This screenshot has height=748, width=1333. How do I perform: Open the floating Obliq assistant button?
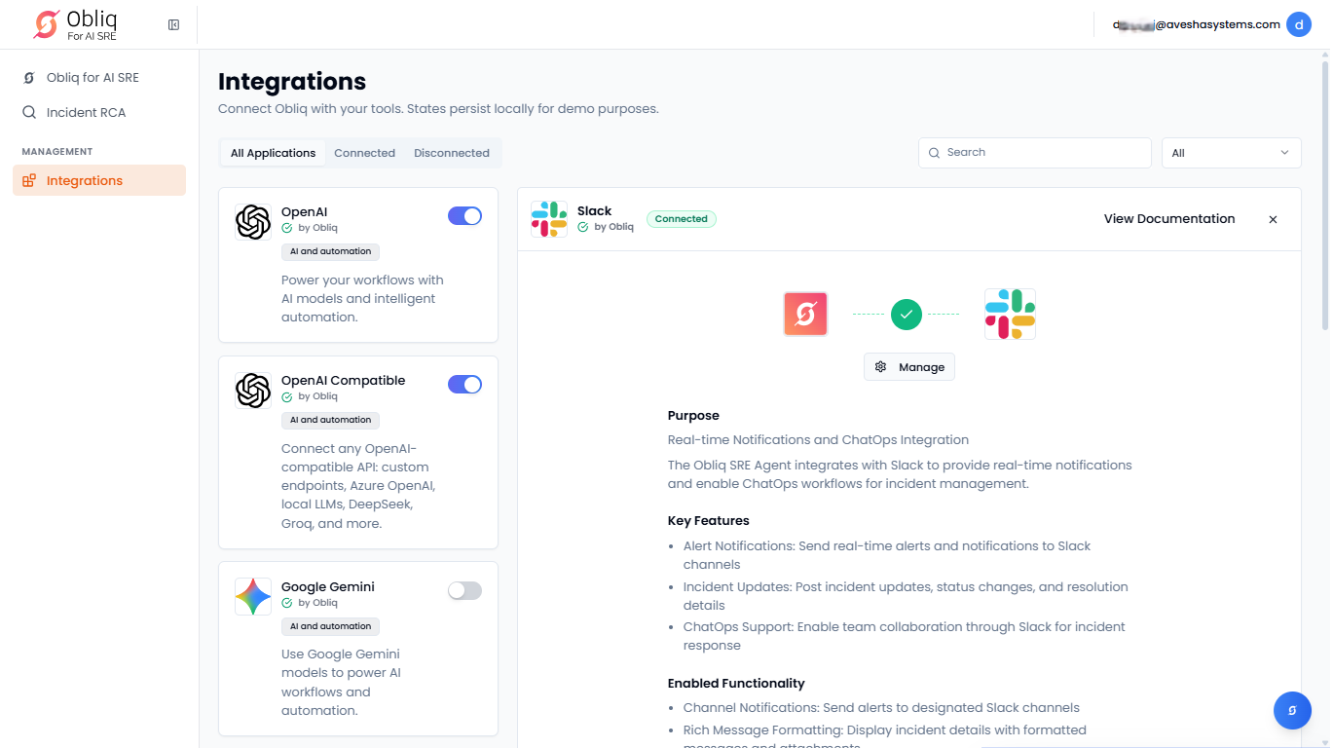click(x=1291, y=710)
